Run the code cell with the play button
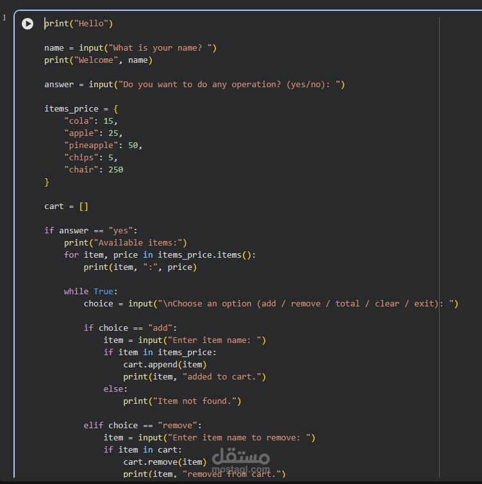 [x=28, y=24]
